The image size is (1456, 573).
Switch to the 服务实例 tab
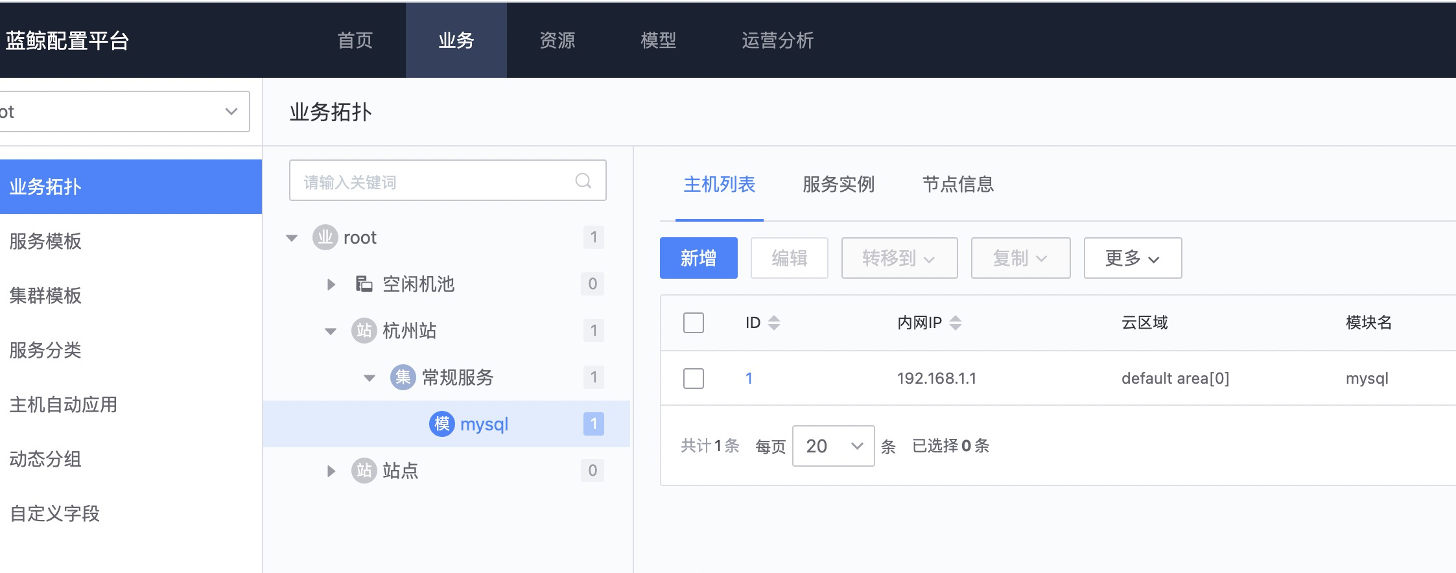(839, 185)
